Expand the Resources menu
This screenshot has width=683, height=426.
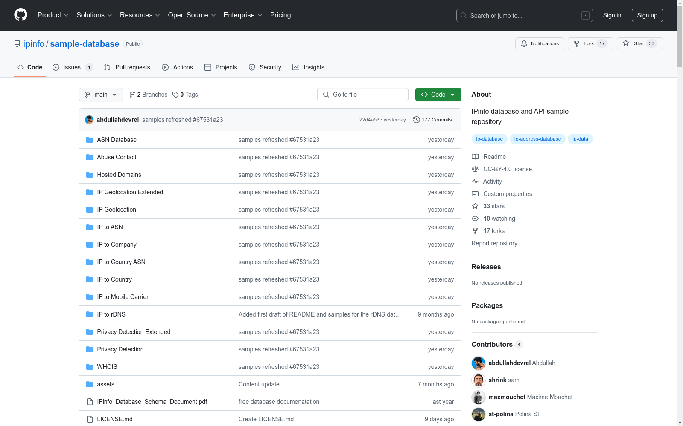(x=140, y=15)
